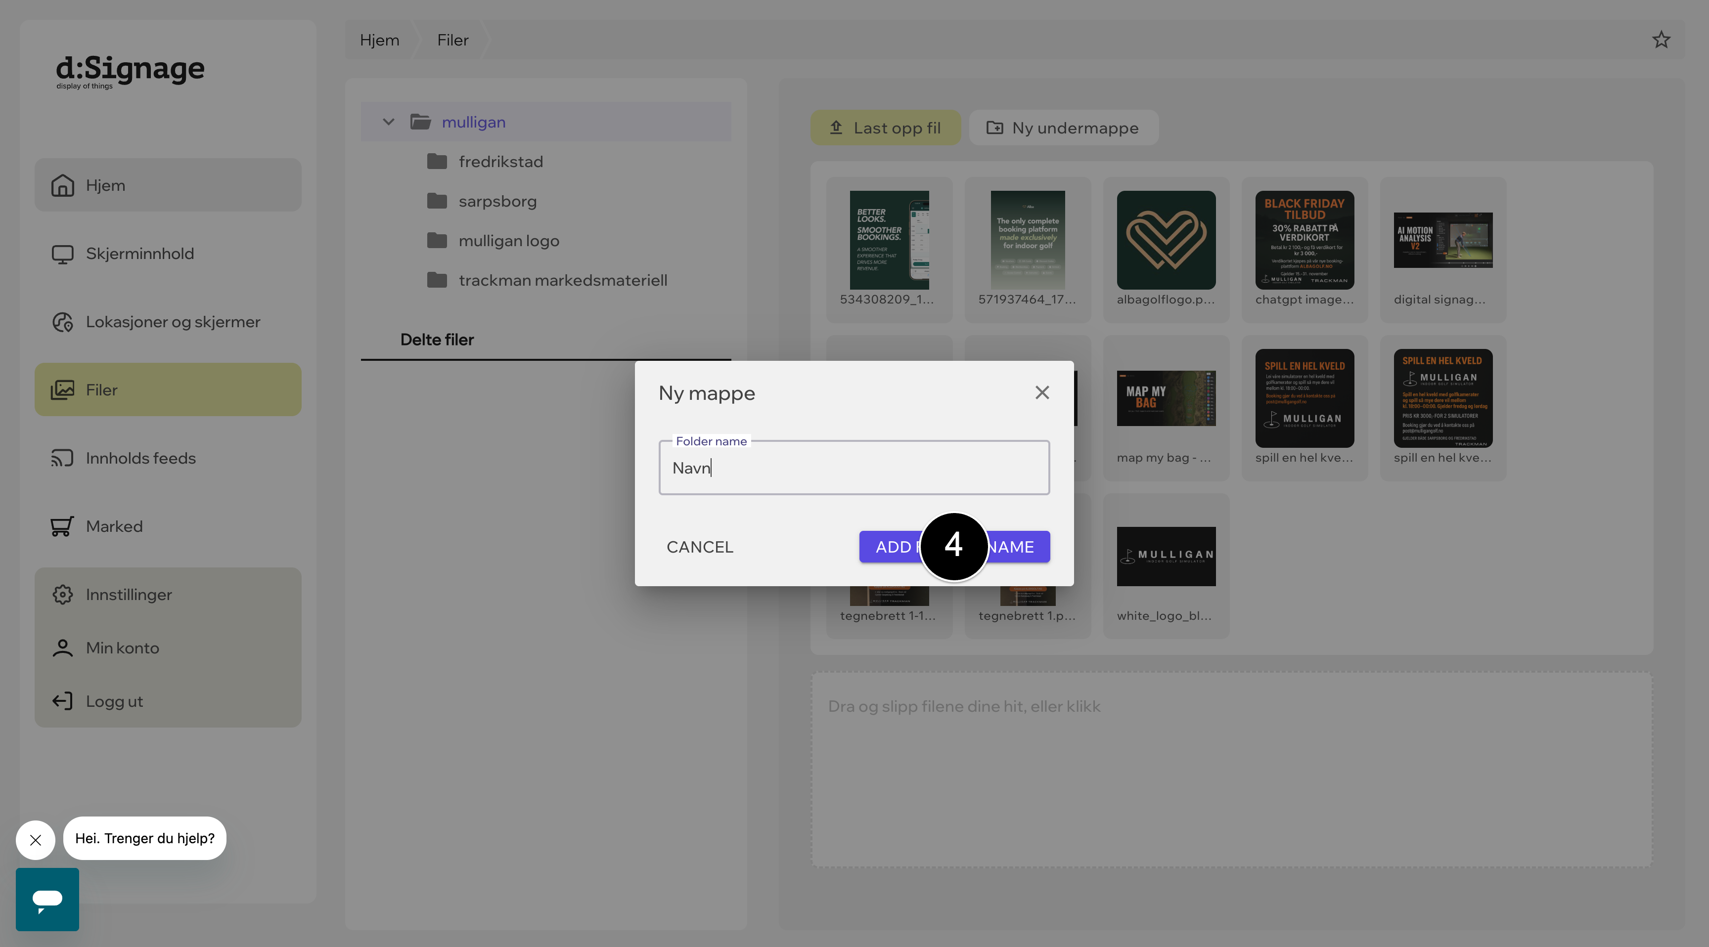1709x947 pixels.
Task: Click Last opp fil button
Action: pyautogui.click(x=885, y=128)
